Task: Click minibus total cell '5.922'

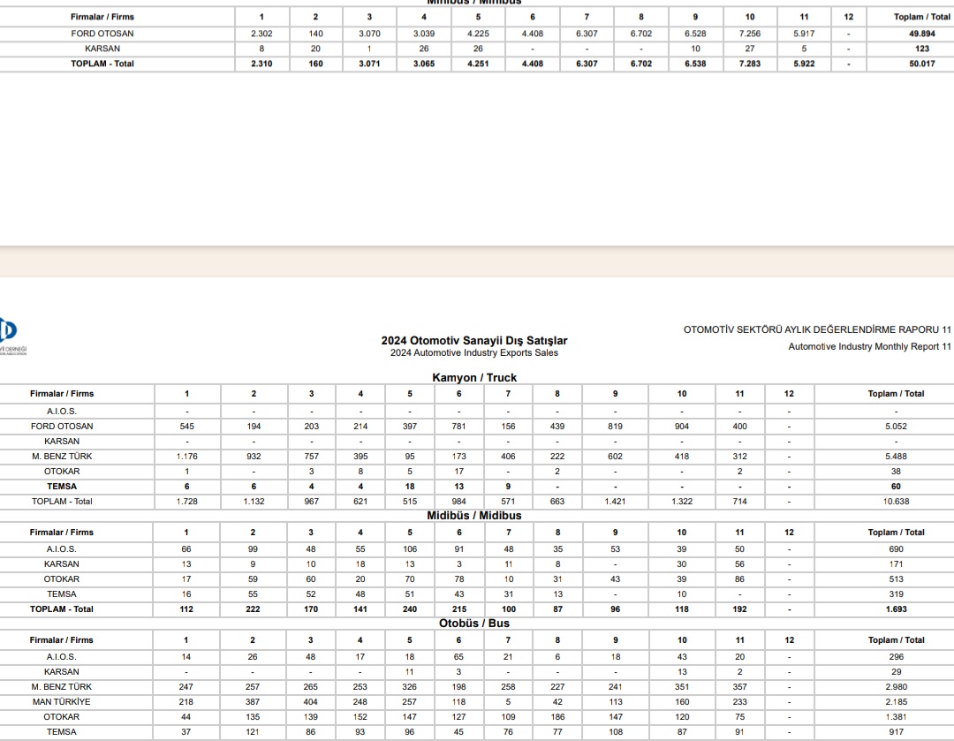Action: click(x=804, y=64)
